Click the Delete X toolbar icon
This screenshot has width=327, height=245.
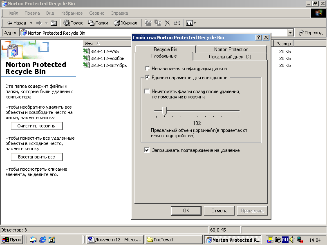point(167,23)
